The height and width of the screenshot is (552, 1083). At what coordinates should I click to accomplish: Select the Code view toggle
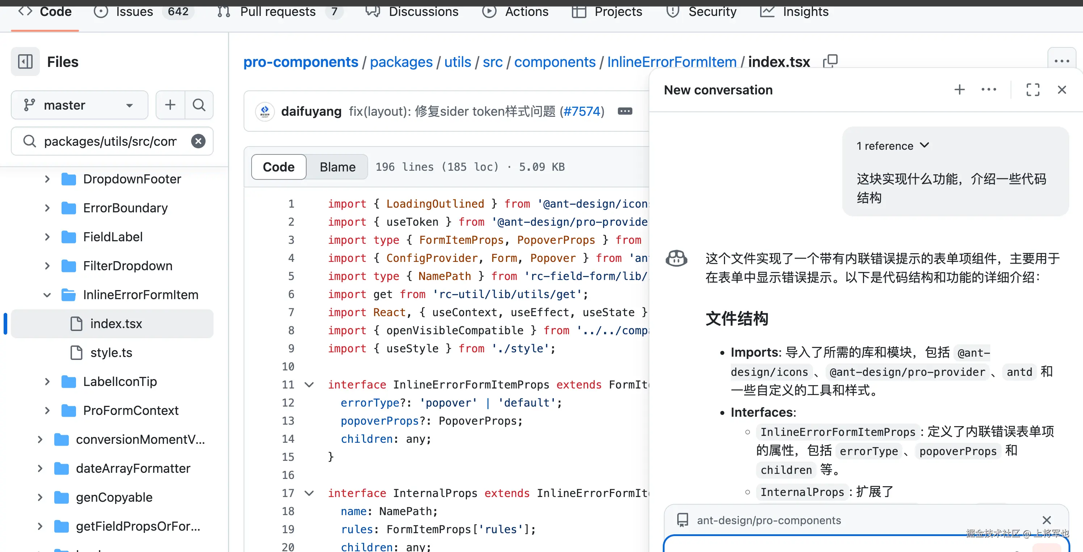278,167
